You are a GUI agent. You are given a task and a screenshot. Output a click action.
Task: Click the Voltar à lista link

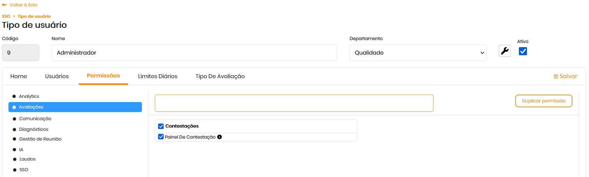(x=23, y=5)
